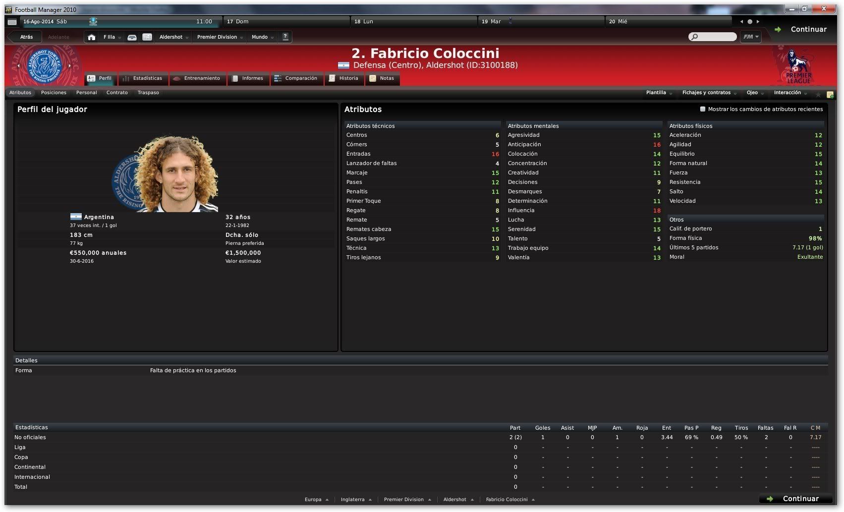The image size is (844, 512).
Task: Click the No oficiales statistics row
Action: coord(420,437)
